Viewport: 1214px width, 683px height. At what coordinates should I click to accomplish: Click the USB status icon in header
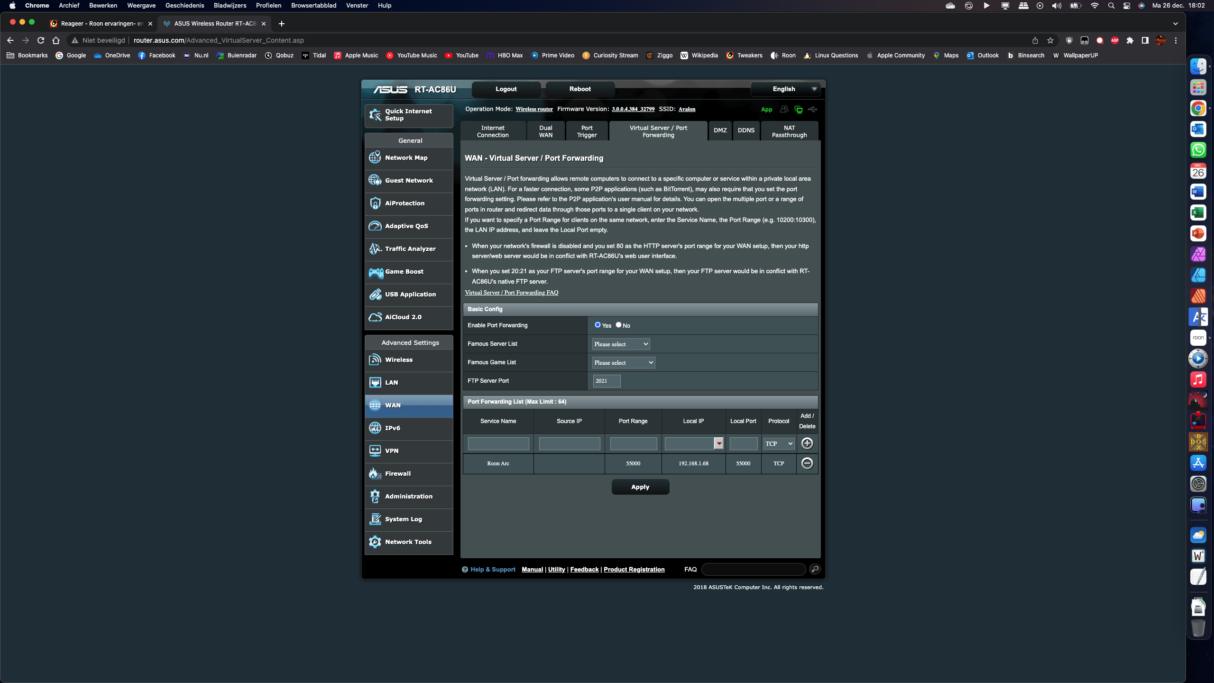click(x=812, y=110)
